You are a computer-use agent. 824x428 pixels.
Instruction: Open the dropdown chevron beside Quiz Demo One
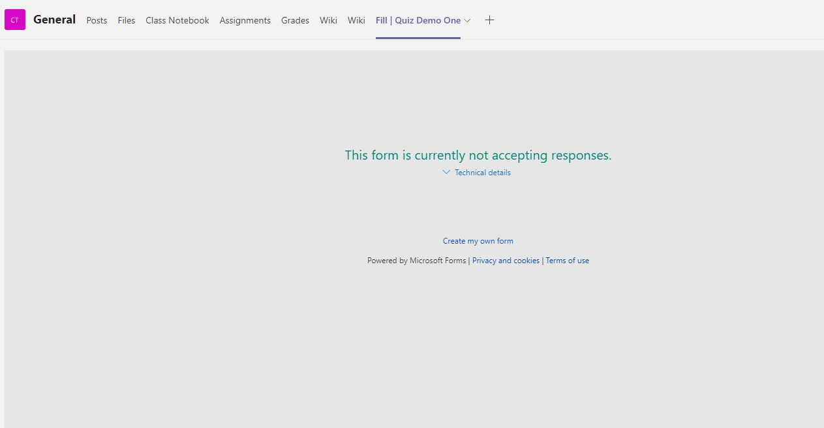(x=467, y=20)
